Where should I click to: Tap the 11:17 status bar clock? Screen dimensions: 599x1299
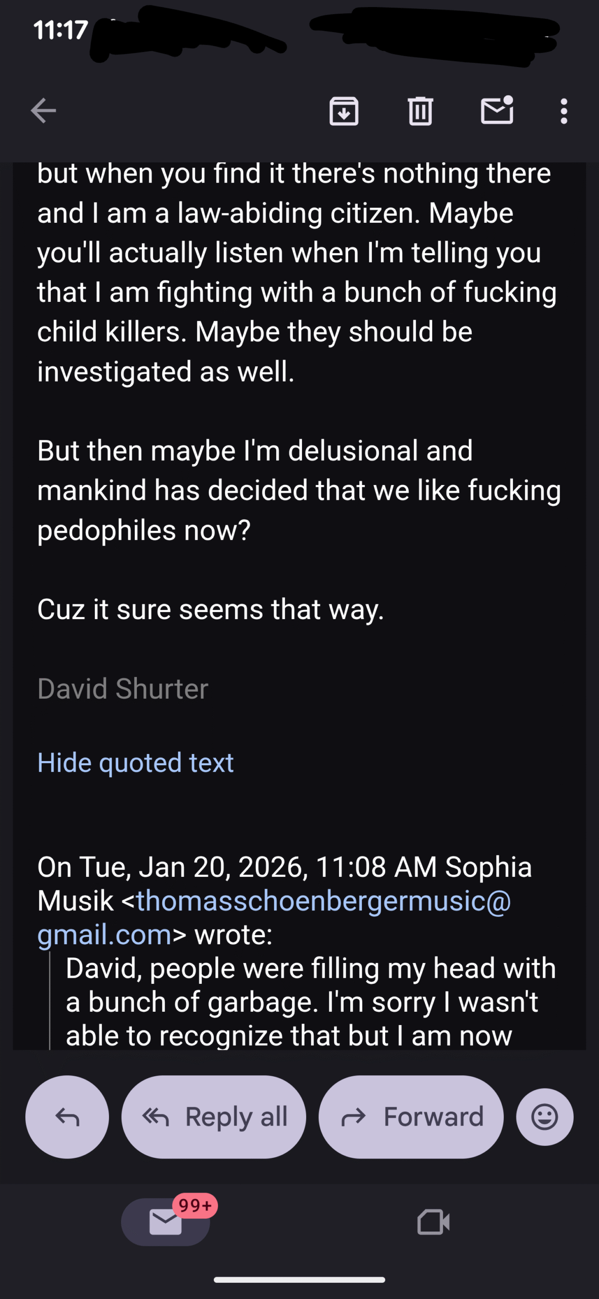click(x=61, y=30)
